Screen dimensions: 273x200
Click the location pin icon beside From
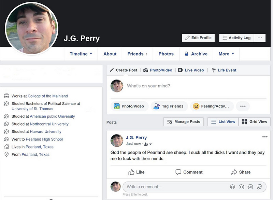[x=6, y=154]
